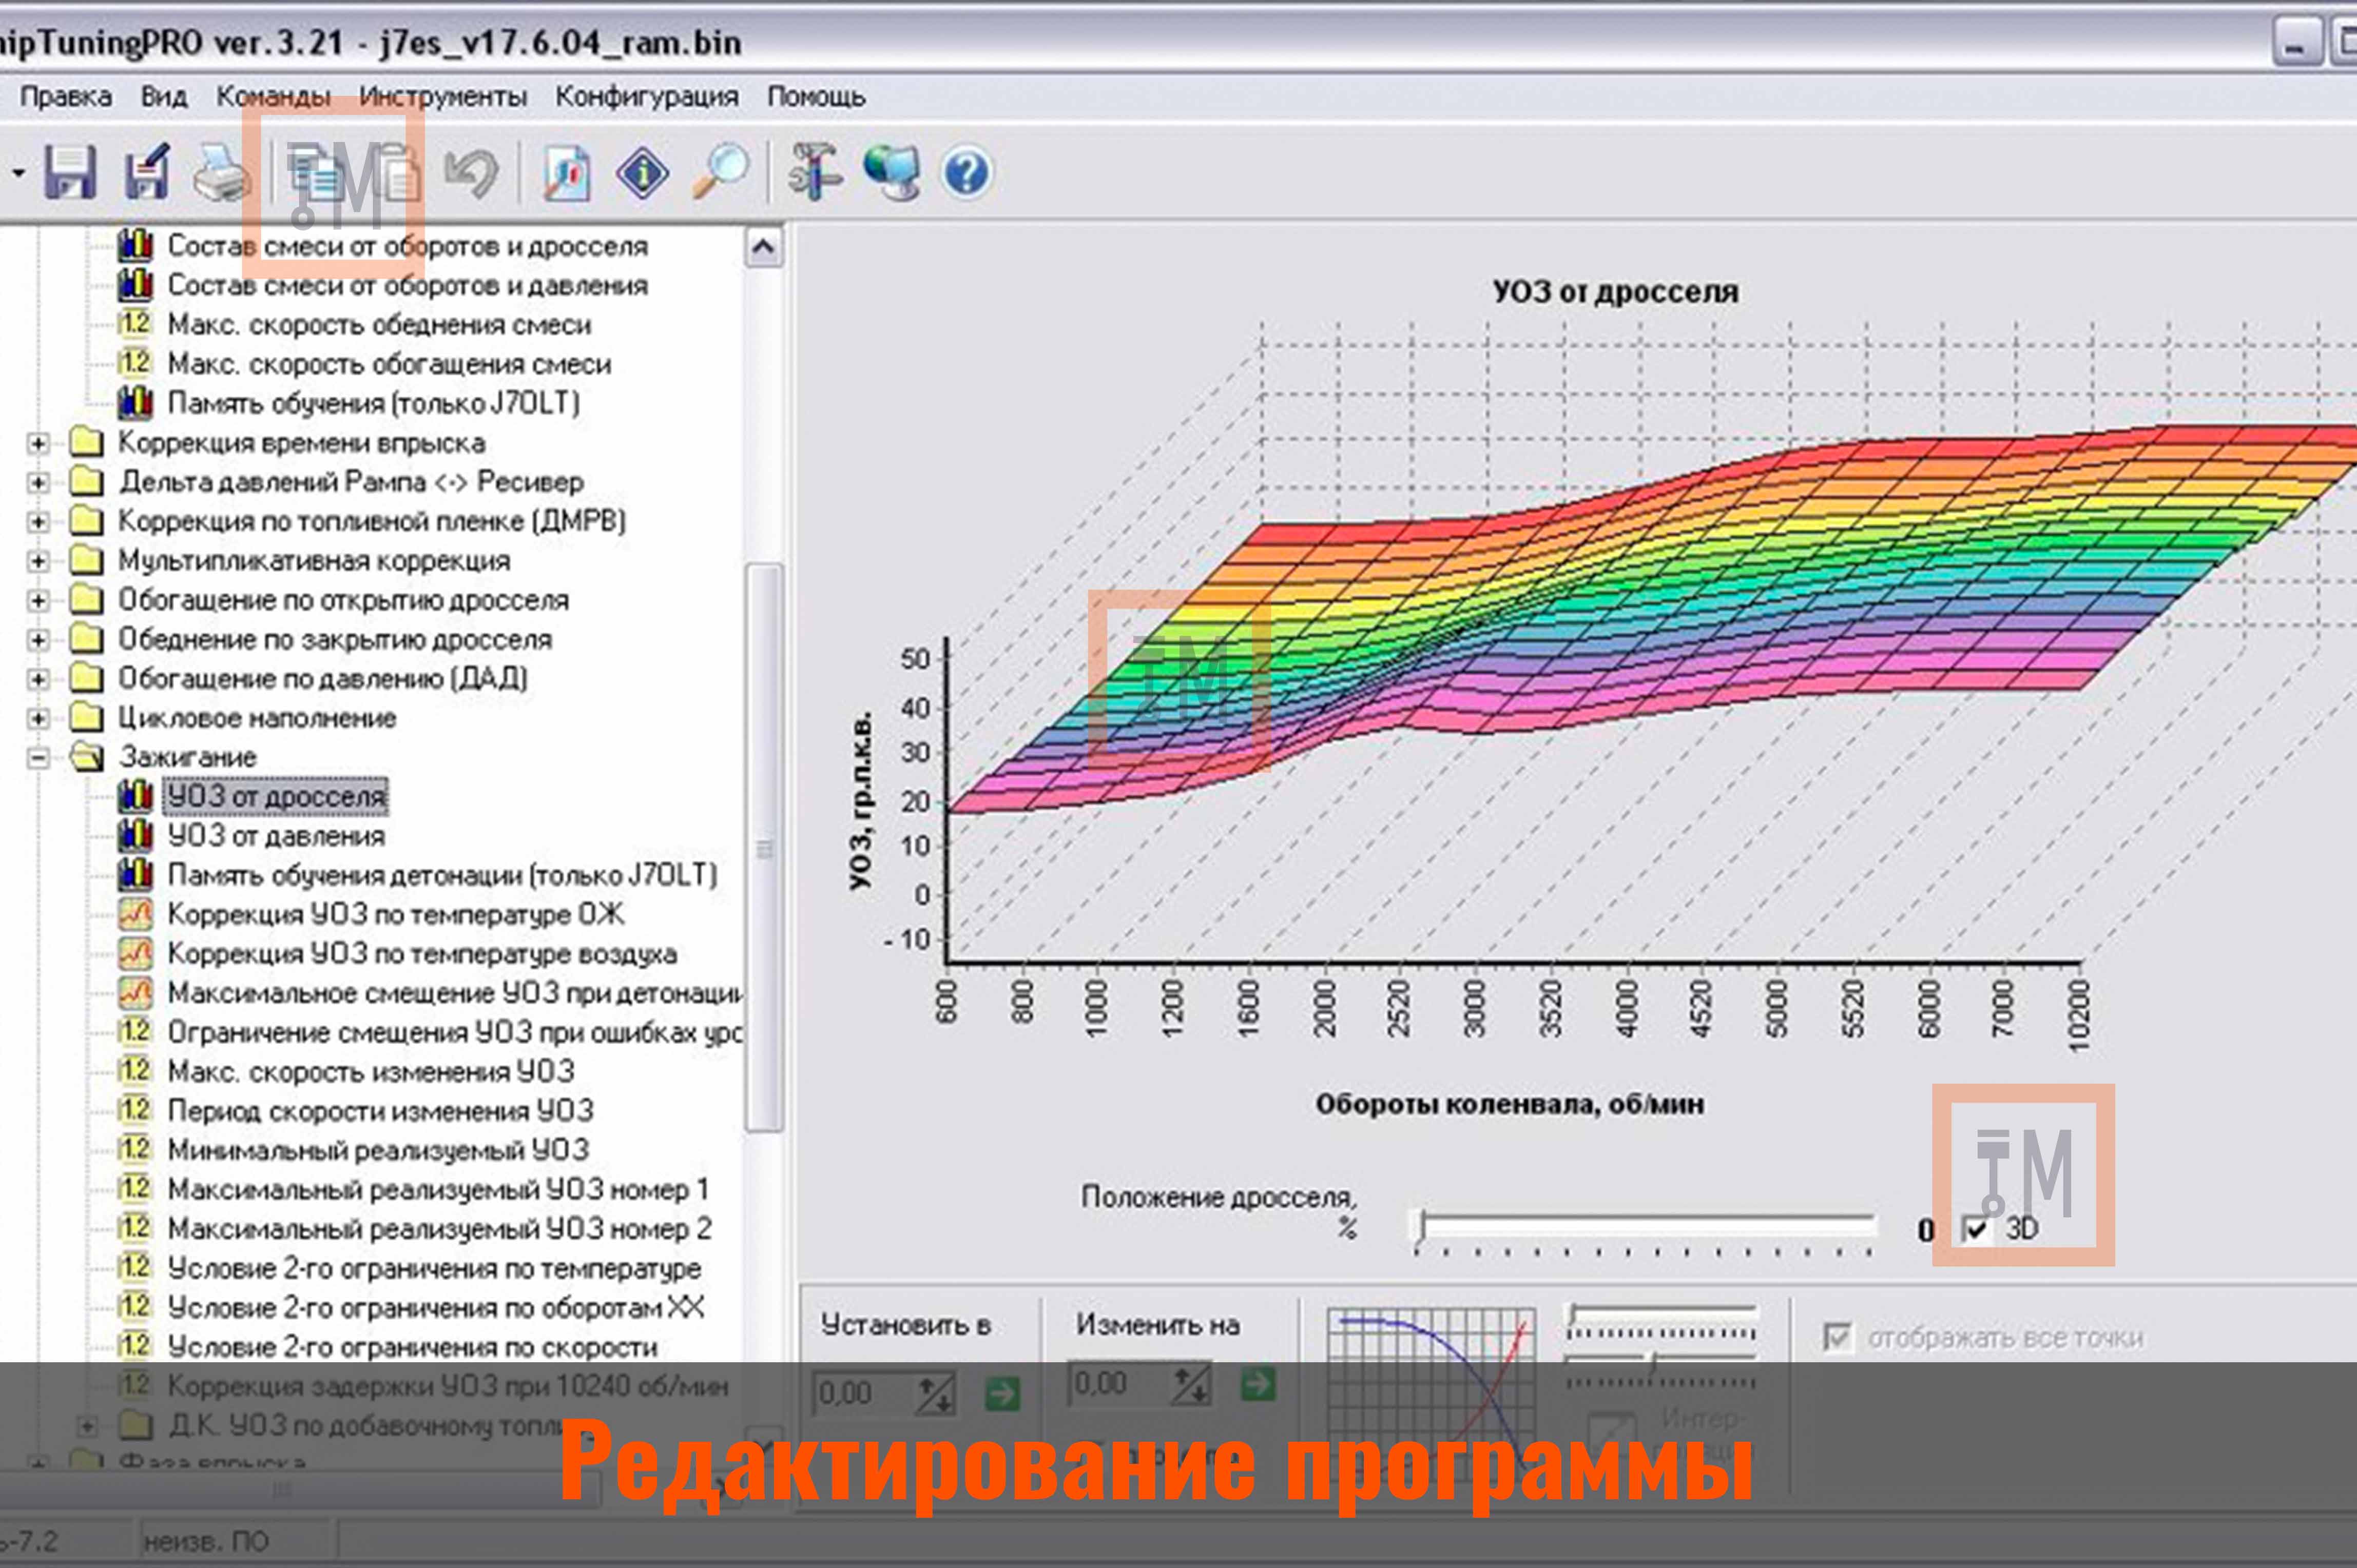Click the magnifying glass search icon
This screenshot has height=1568, width=2357.
click(720, 172)
